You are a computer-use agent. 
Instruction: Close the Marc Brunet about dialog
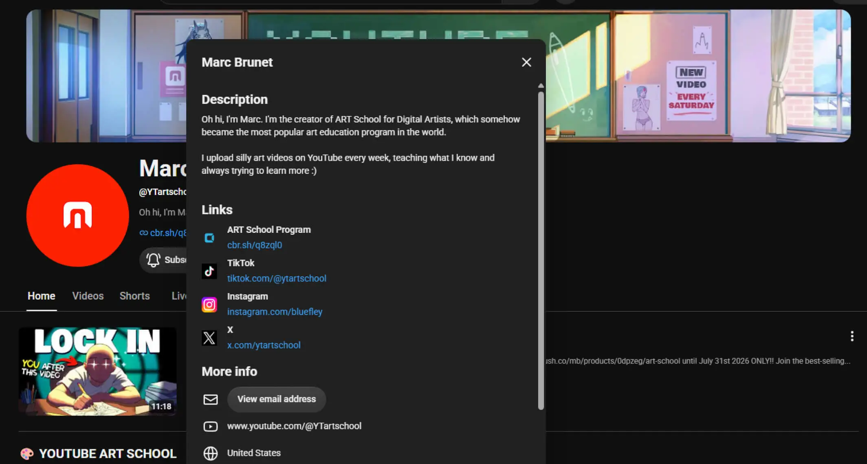(526, 62)
